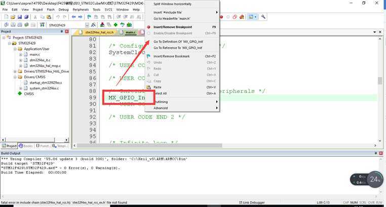
Task: Click the Project panel horizontal scrollbar
Action: (34, 140)
